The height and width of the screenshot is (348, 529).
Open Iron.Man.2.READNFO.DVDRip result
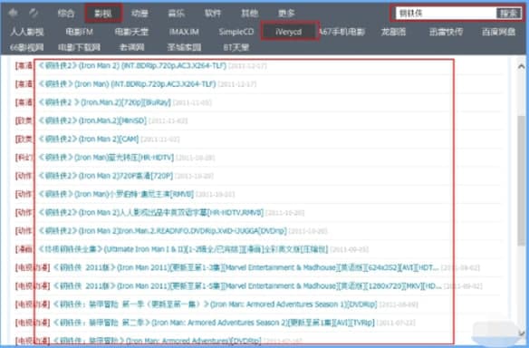[x=162, y=231]
